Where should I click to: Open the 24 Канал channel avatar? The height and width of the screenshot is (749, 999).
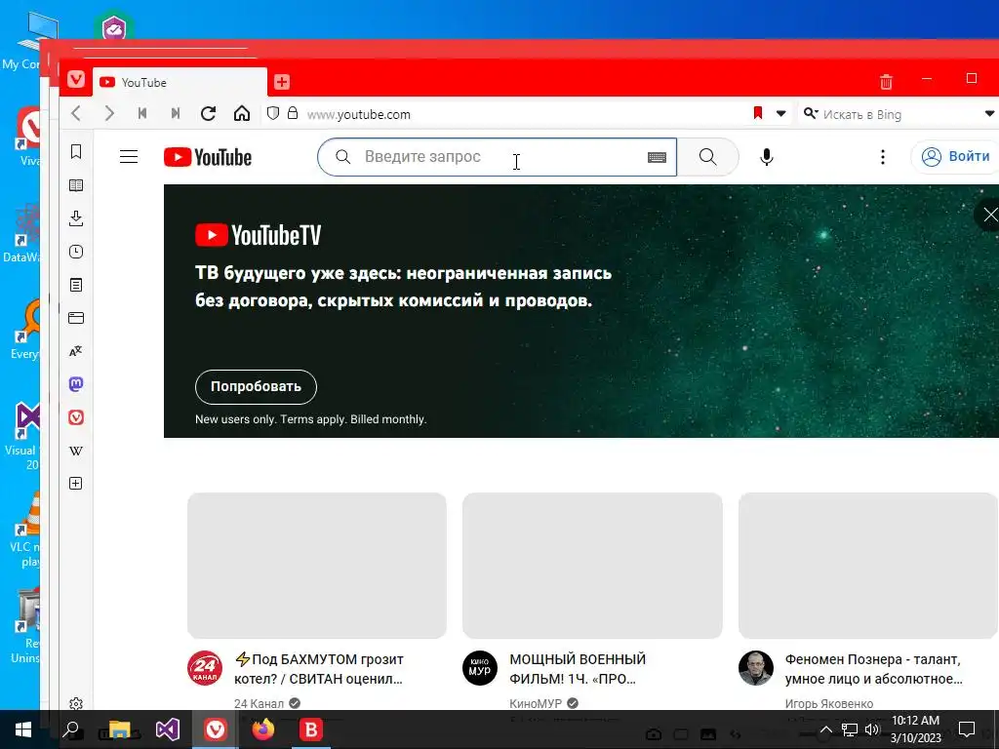point(205,668)
